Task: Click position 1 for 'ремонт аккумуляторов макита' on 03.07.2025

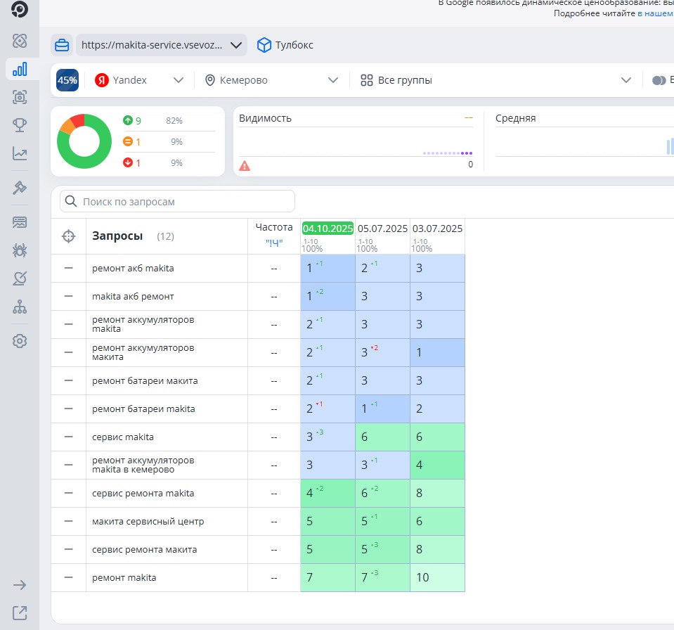Action: [x=438, y=353]
